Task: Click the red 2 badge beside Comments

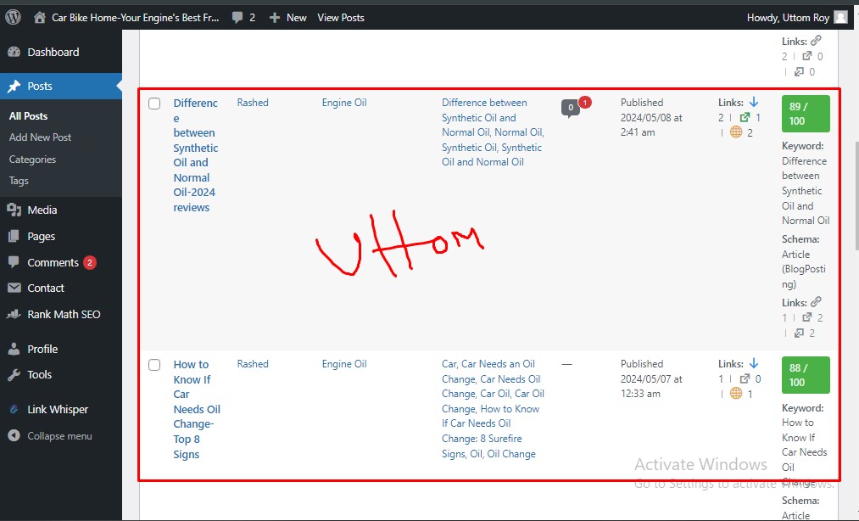Action: (90, 263)
